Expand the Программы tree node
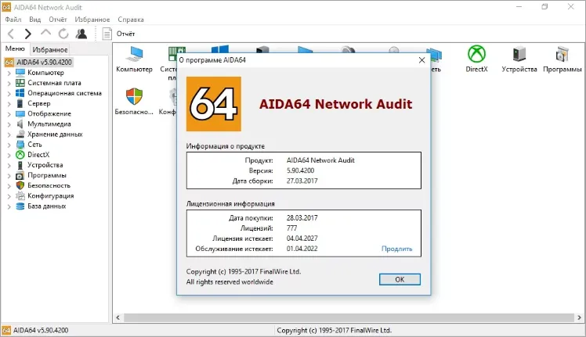This screenshot has height=337, width=586. coord(9,175)
